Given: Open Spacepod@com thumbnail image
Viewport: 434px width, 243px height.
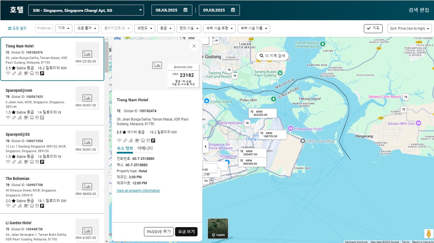Looking at the screenshot, I should point(87,98).
